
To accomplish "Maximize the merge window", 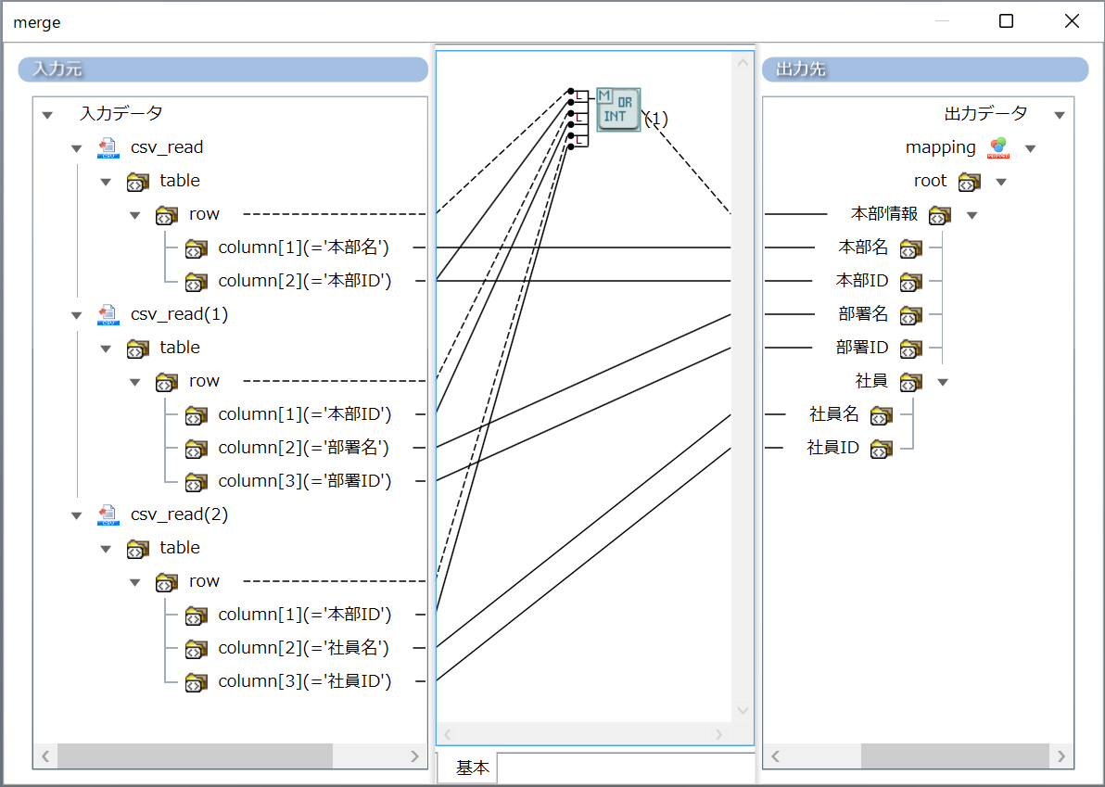I will [x=1007, y=21].
